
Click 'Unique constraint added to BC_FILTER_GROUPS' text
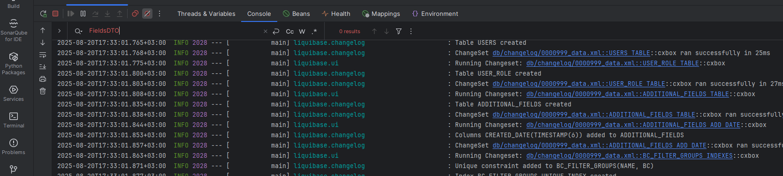(555, 166)
